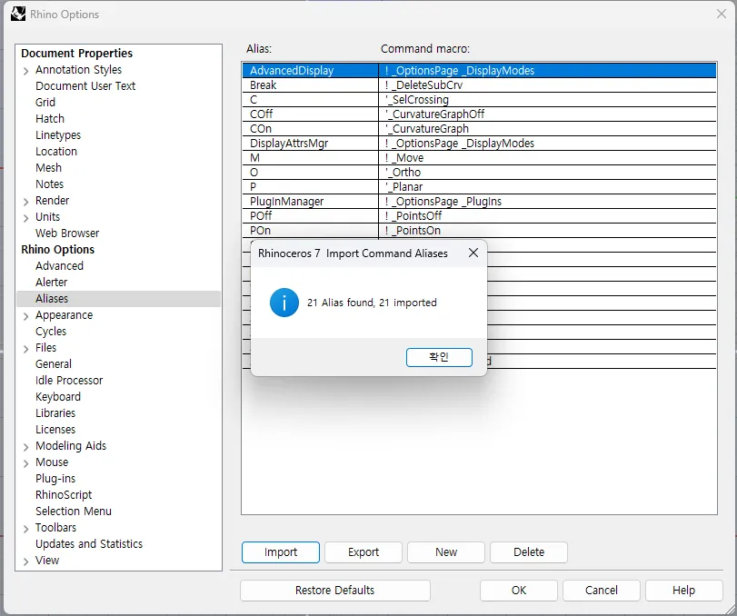Open the Notes page
The width and height of the screenshot is (737, 616).
click(49, 184)
